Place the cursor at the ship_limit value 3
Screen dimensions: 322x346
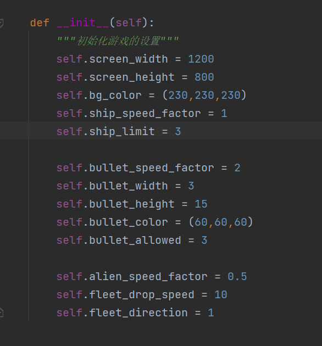178,131
